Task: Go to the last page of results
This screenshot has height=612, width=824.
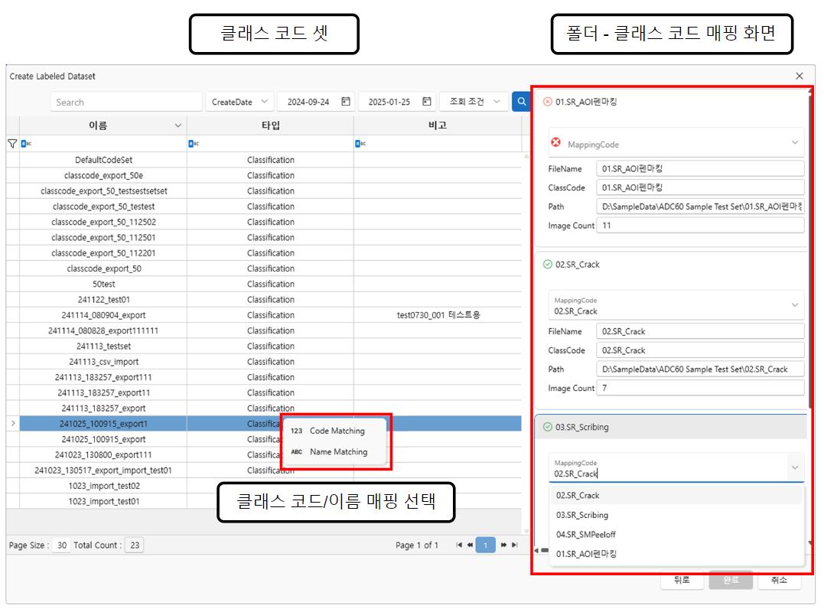Action: click(515, 545)
